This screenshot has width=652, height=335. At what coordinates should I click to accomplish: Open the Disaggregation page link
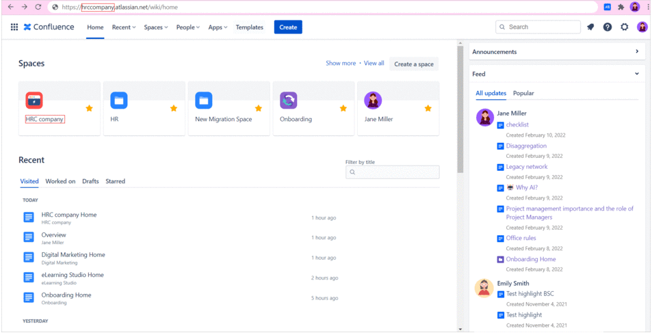click(526, 146)
